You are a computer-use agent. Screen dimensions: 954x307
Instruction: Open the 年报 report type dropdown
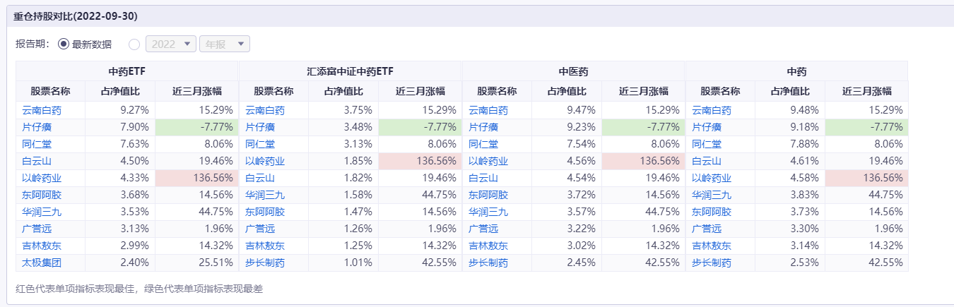pyautogui.click(x=225, y=44)
